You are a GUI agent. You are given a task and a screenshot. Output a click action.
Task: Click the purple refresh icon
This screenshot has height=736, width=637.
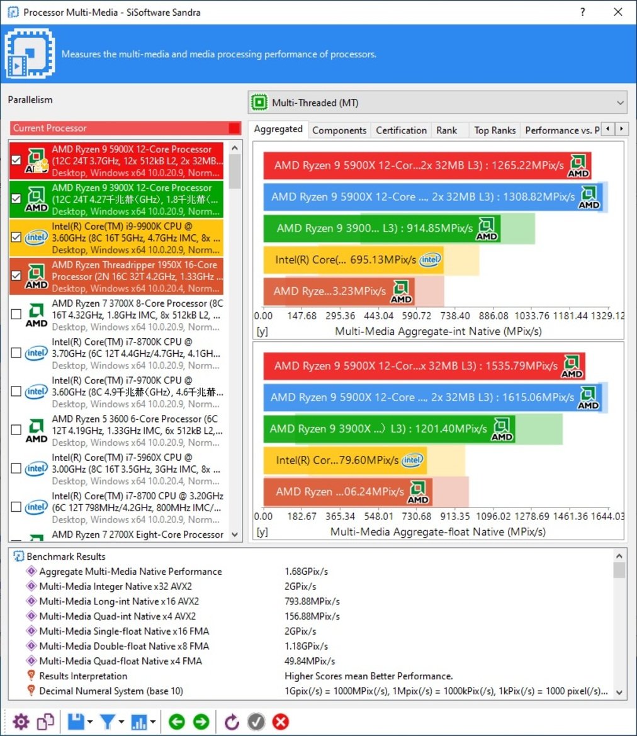pos(232,722)
